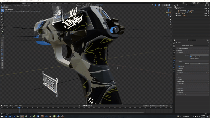
Task: Open the viewport Options button
Action: (x=169, y=7)
